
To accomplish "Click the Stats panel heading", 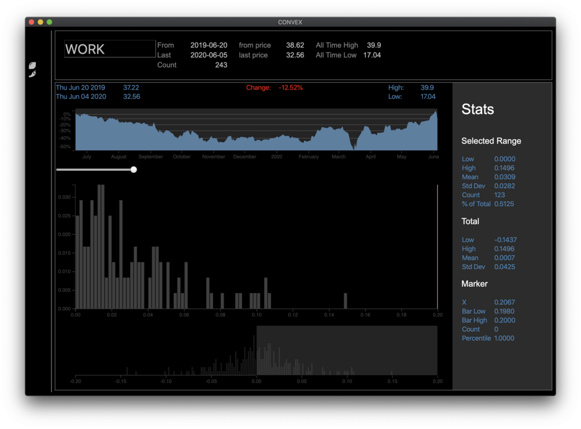I will pos(478,109).
